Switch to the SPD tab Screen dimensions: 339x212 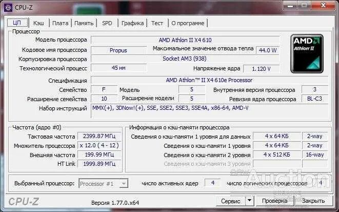click(107, 23)
